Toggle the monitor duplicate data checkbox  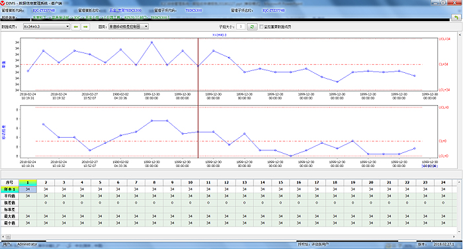[261, 26]
